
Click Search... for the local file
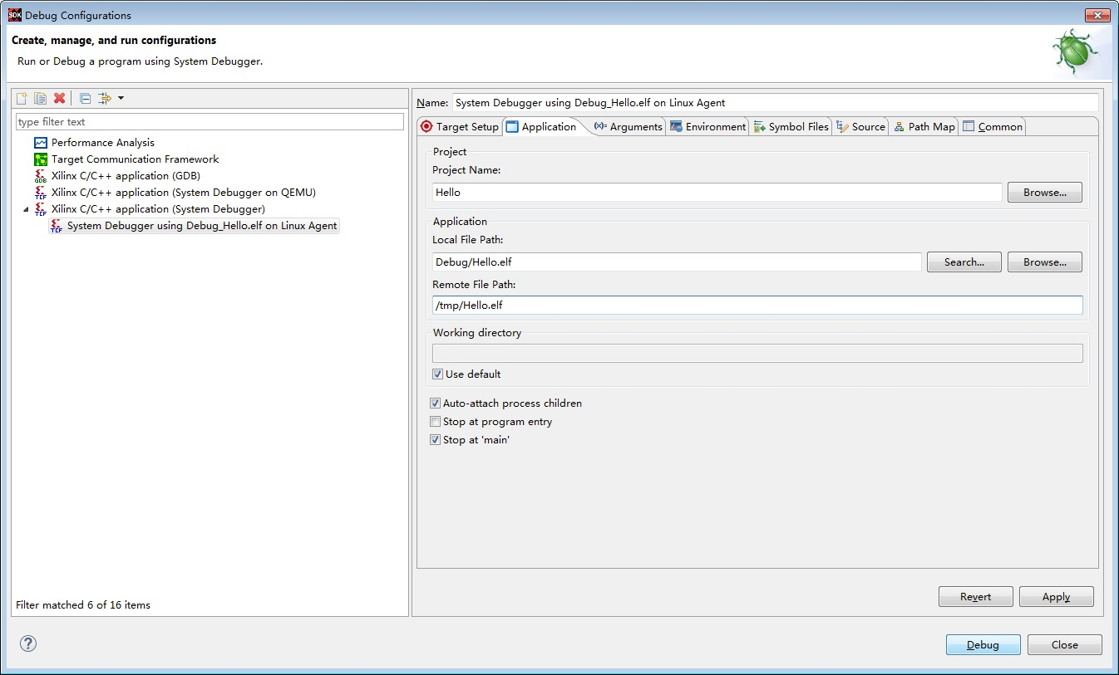964,262
